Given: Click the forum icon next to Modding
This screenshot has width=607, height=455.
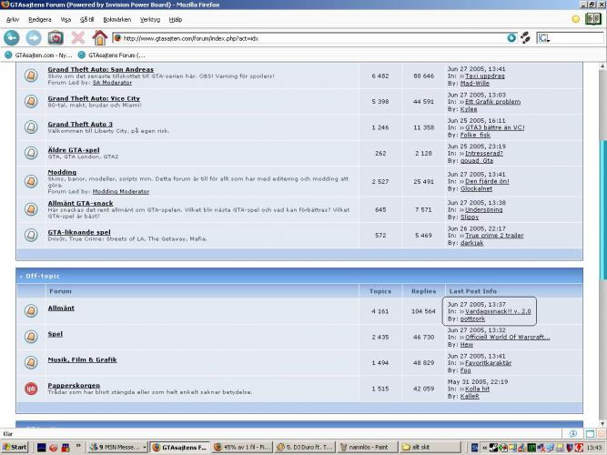Looking at the screenshot, I should tap(30, 180).
